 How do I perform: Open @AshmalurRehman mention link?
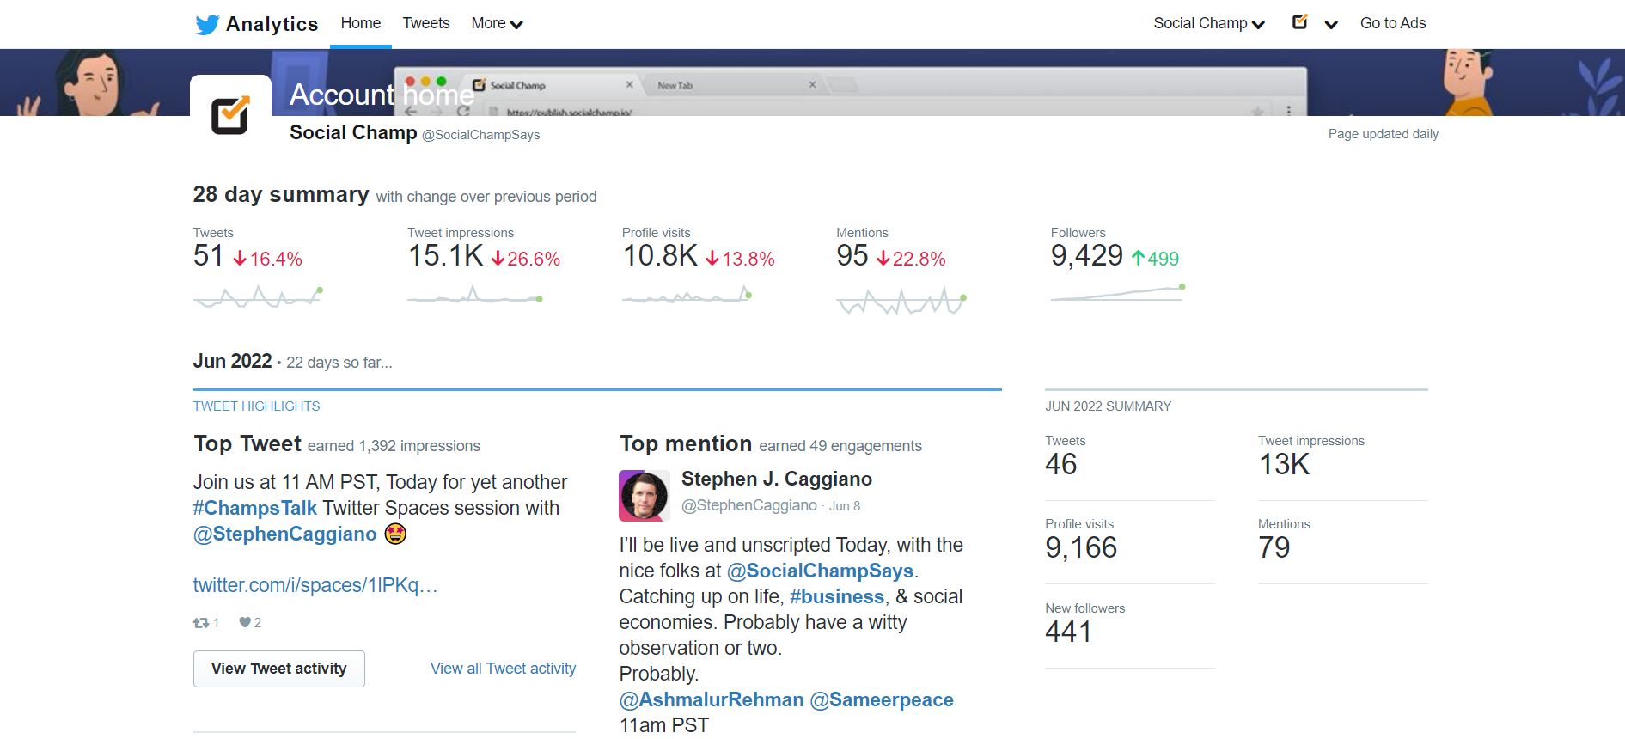712,699
